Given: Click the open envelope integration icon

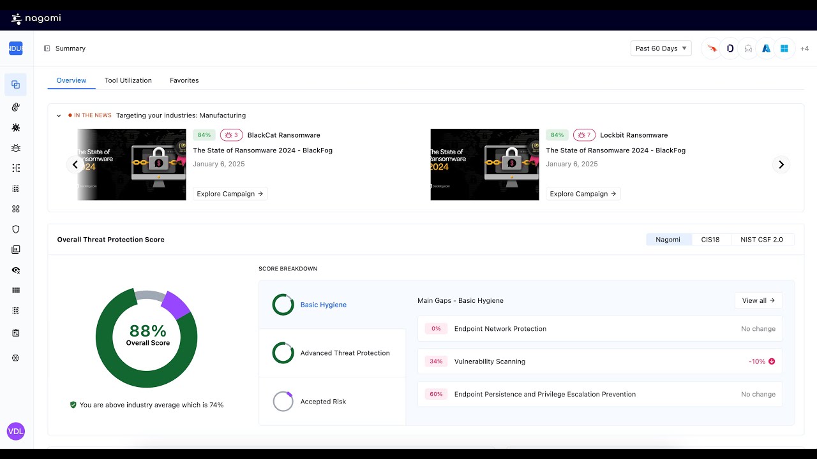Looking at the screenshot, I should coord(748,48).
